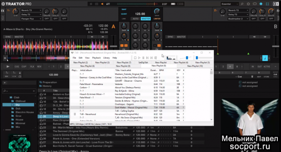This screenshot has width=281, height=152.
Task: Click foobar2000 volume slider
Action: click(185, 58)
